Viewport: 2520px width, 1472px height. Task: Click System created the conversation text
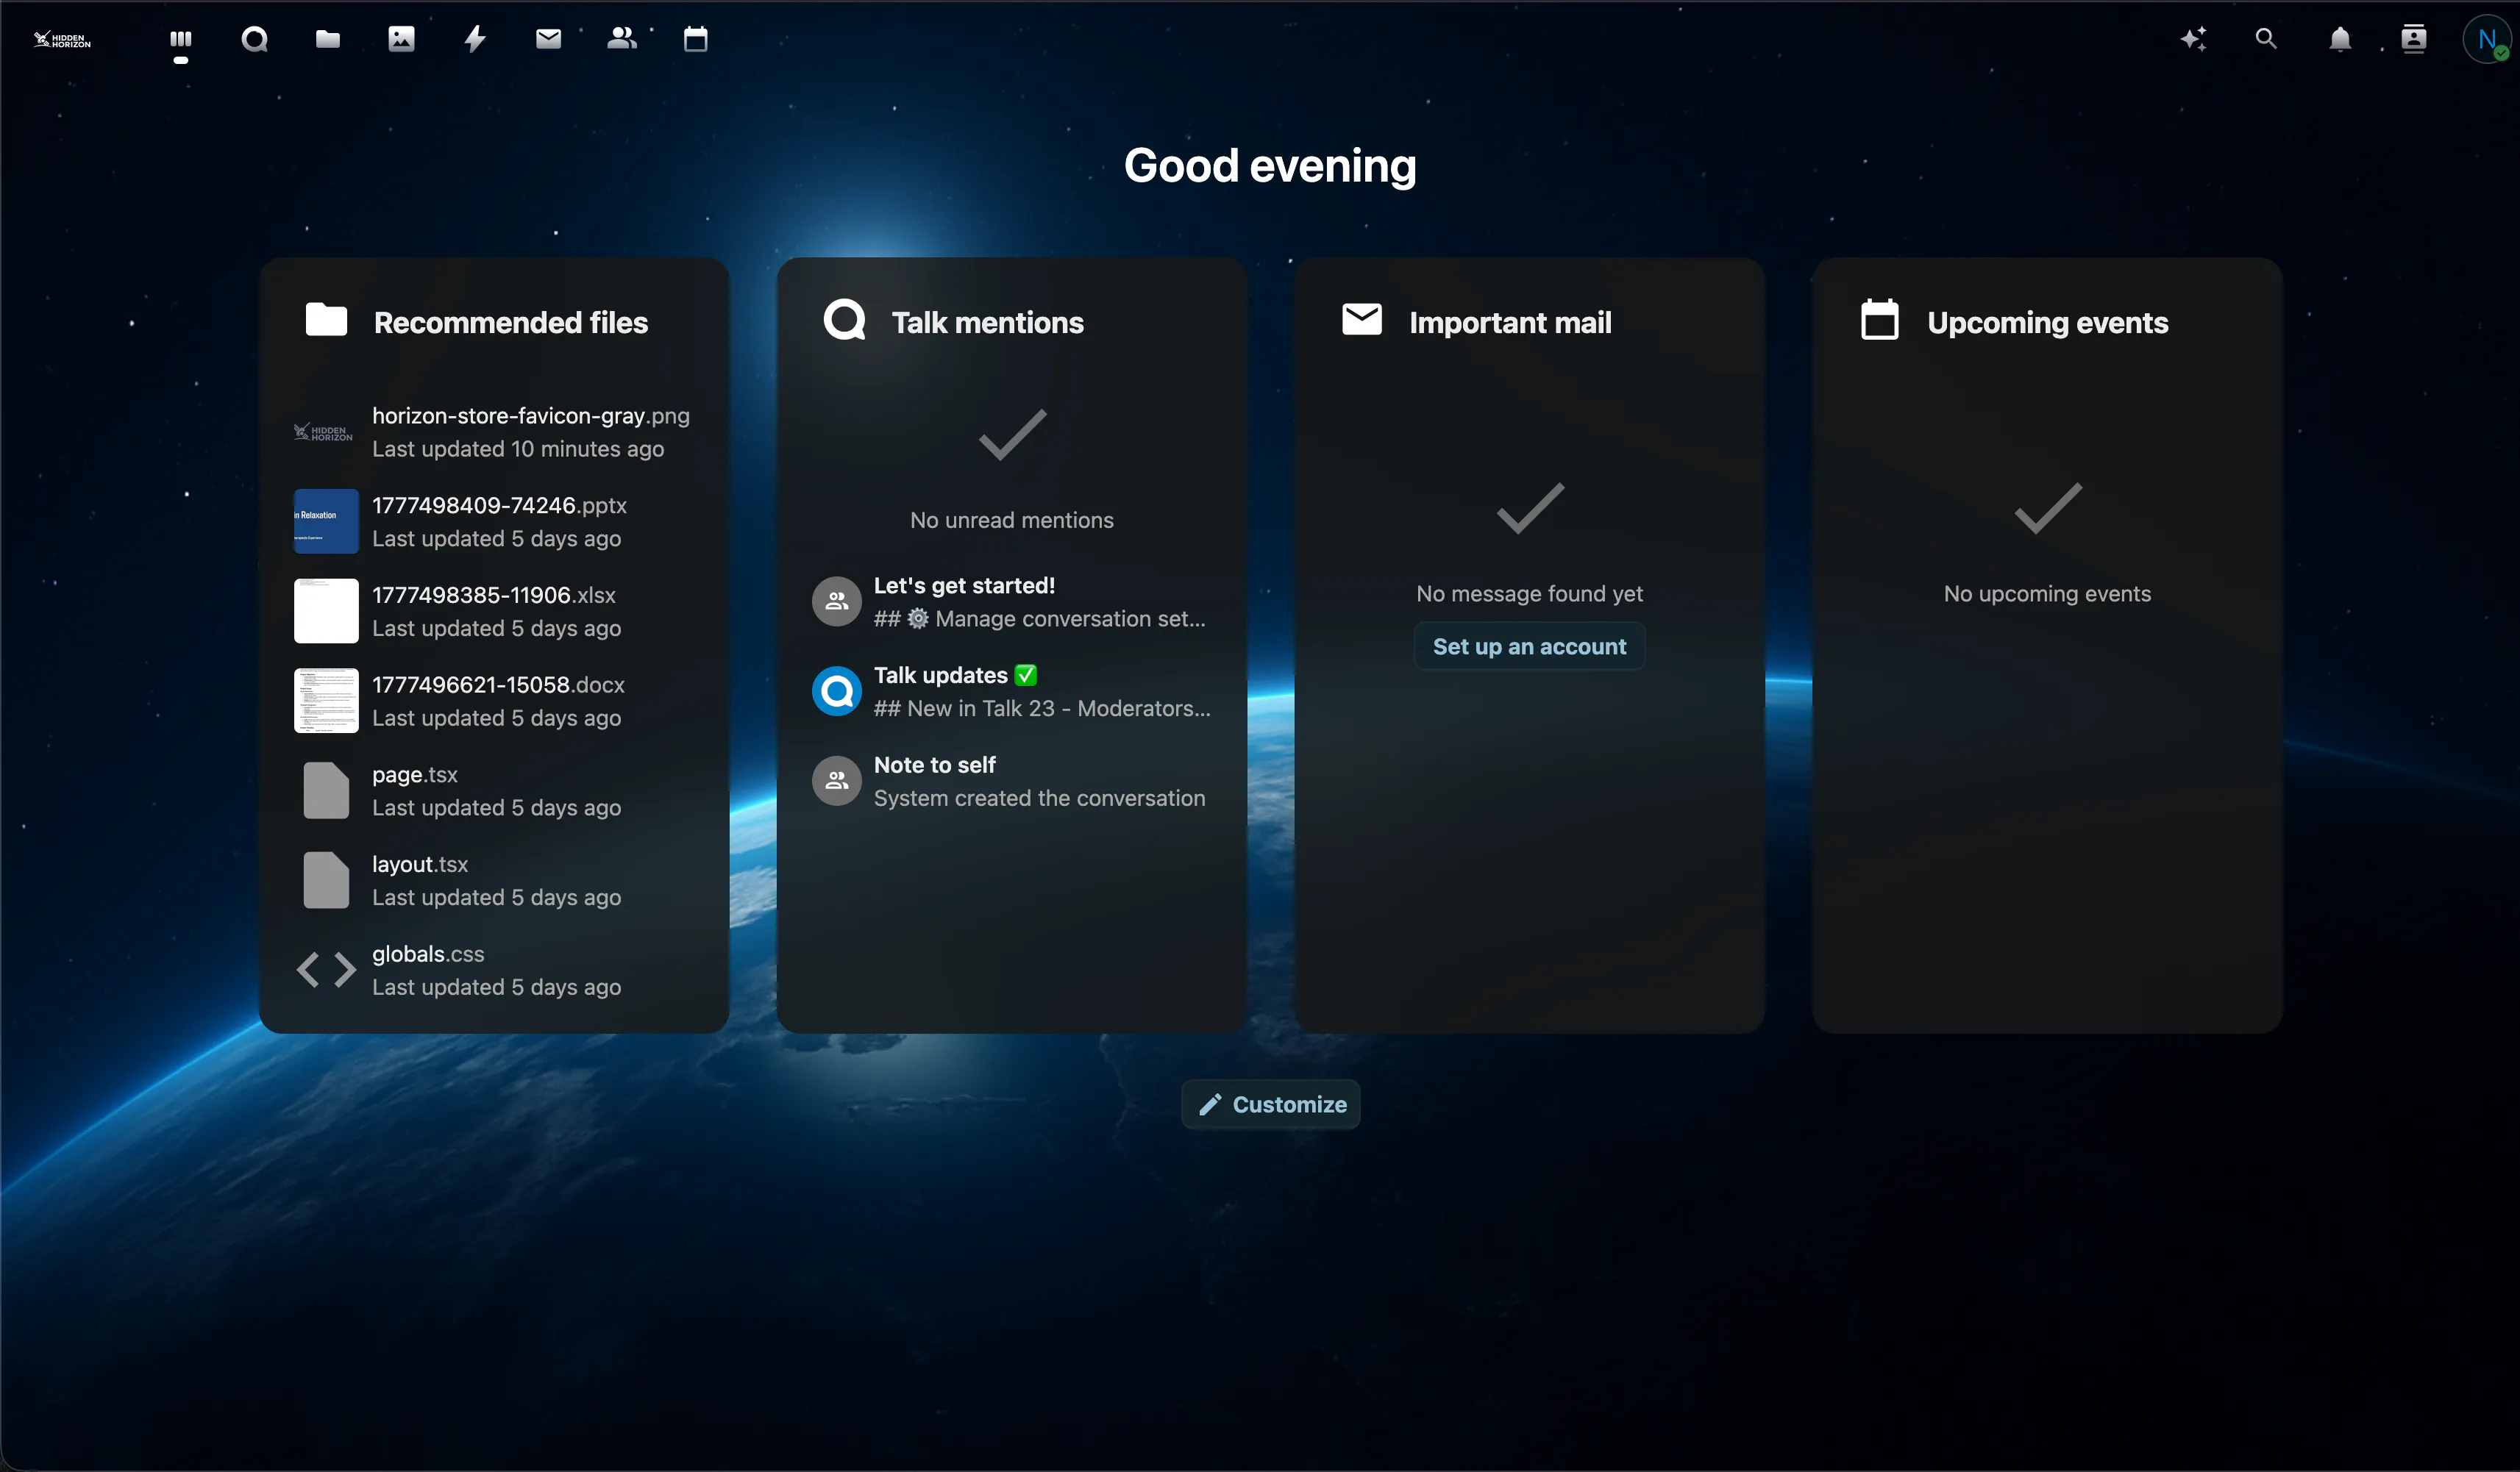coord(1039,798)
